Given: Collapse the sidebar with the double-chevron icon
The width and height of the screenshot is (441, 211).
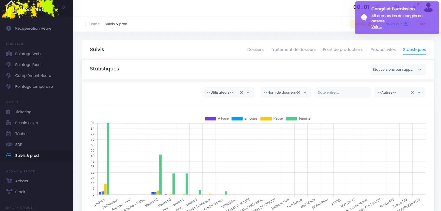Looking at the screenshot, I should [x=63, y=7].
